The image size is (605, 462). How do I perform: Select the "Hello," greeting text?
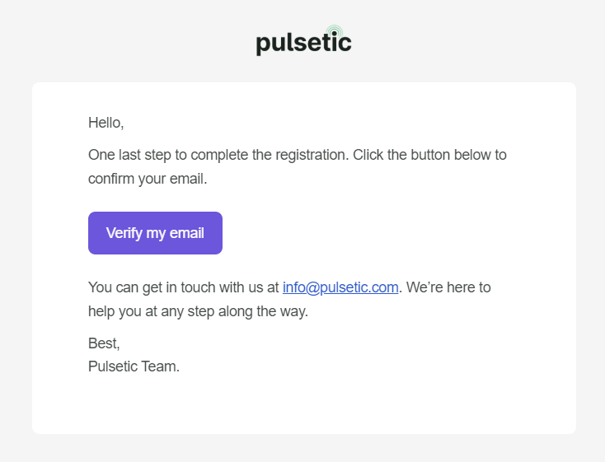[106, 123]
